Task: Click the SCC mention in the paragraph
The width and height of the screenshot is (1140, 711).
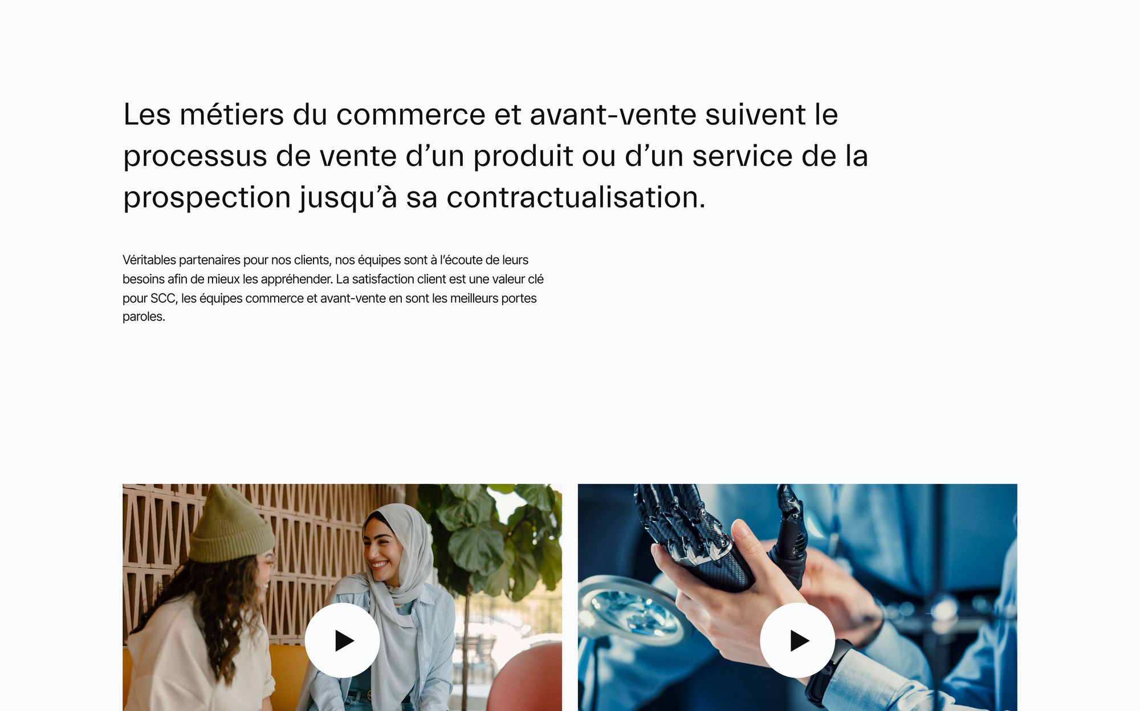Action: [163, 298]
